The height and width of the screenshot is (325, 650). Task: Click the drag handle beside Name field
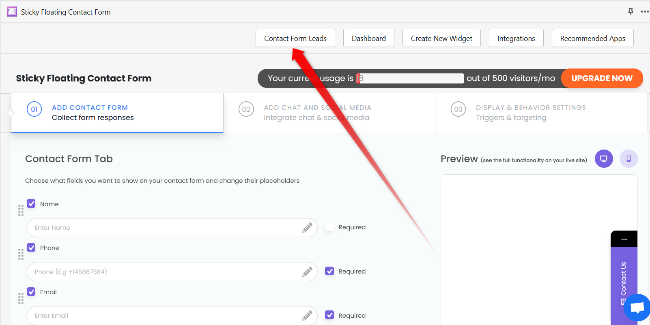(21, 210)
